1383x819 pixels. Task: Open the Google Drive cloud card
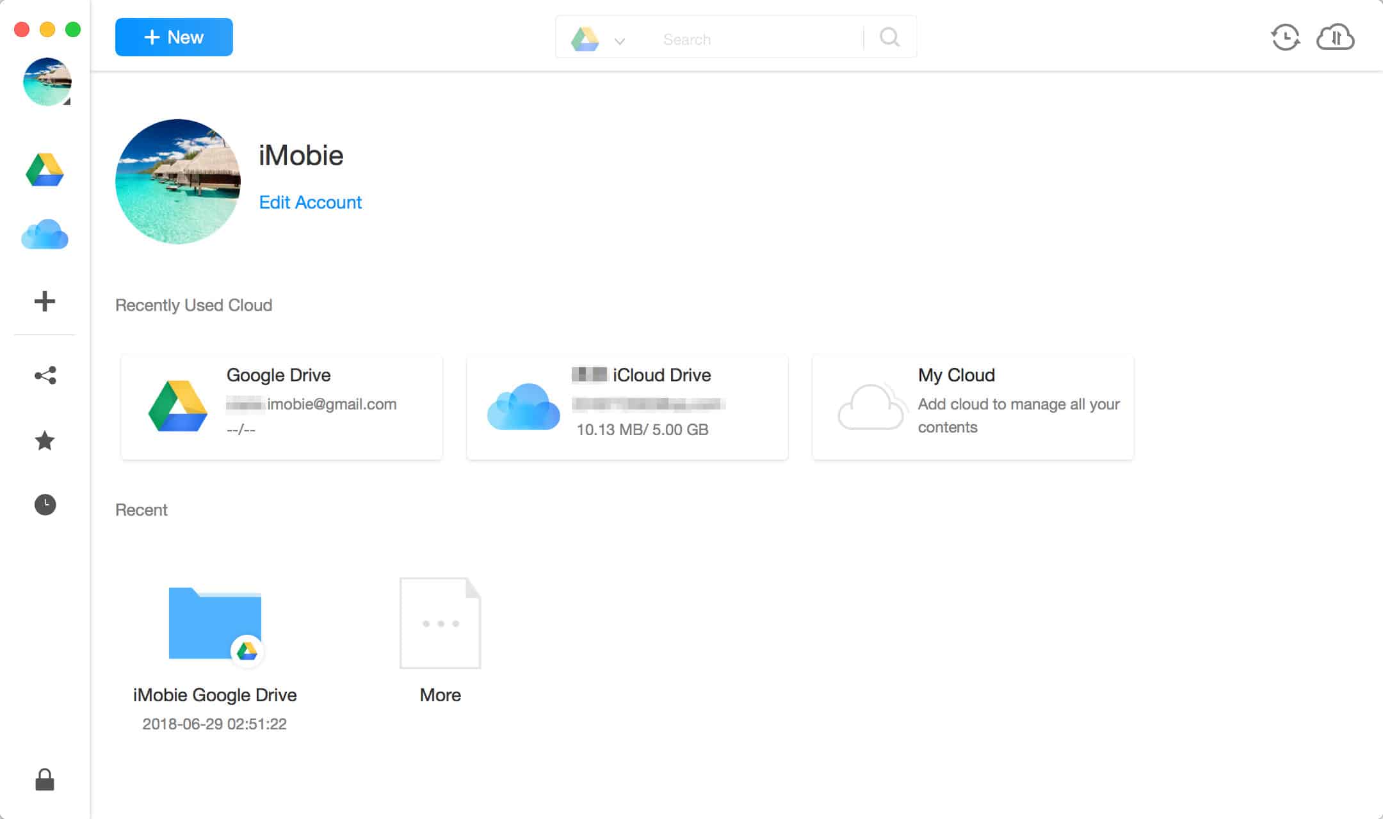pos(281,407)
